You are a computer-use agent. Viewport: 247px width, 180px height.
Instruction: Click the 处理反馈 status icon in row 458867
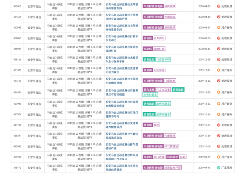(x=218, y=38)
